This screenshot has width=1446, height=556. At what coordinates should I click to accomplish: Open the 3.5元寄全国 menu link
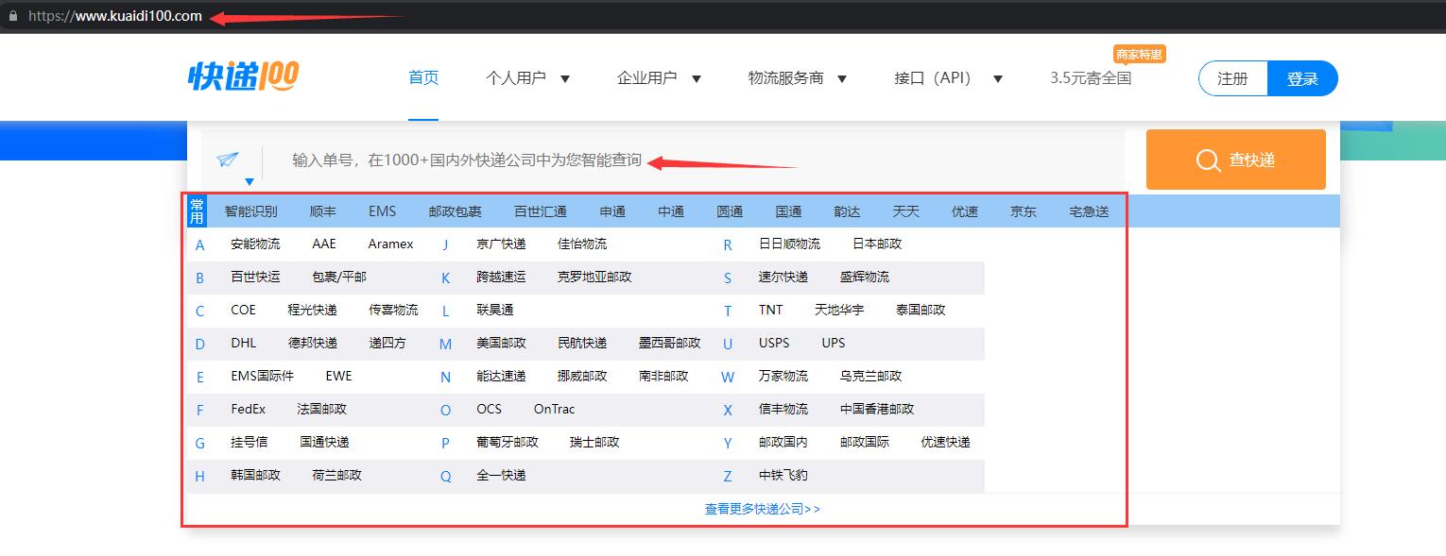pos(1091,78)
